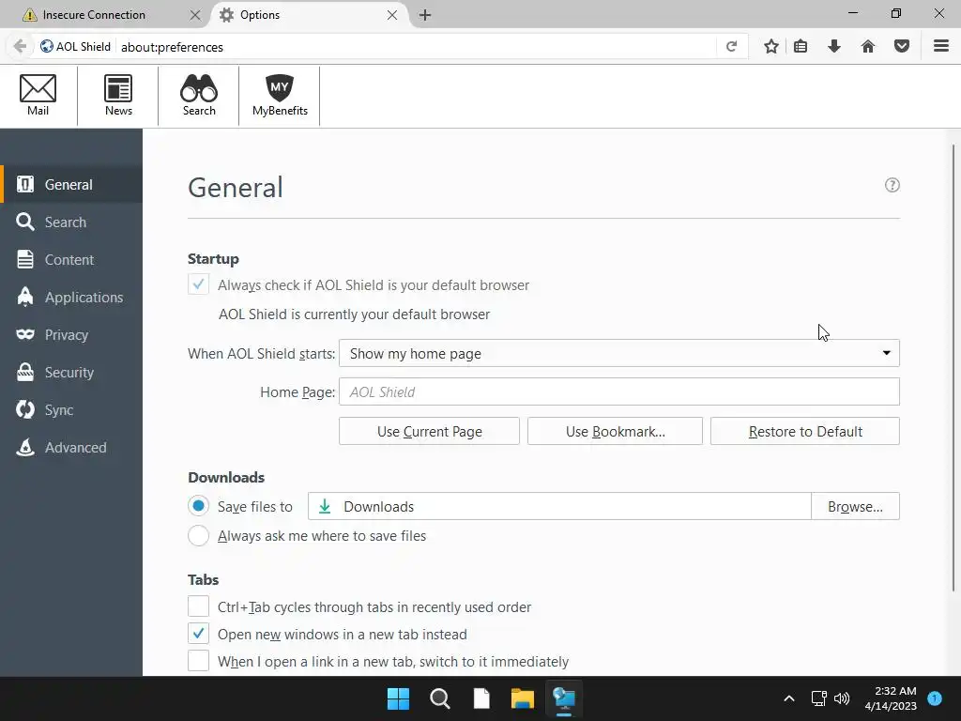The image size is (961, 721).
Task: Open the hamburger menu
Action: (x=941, y=46)
